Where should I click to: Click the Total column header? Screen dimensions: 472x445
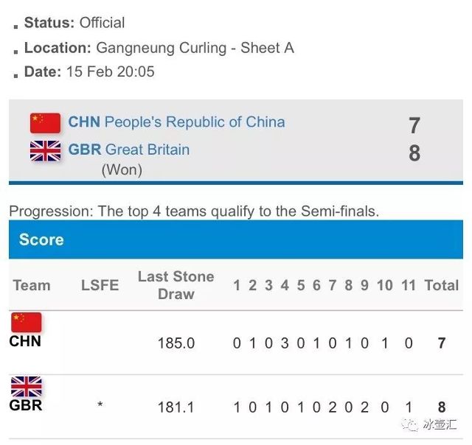pos(441,285)
